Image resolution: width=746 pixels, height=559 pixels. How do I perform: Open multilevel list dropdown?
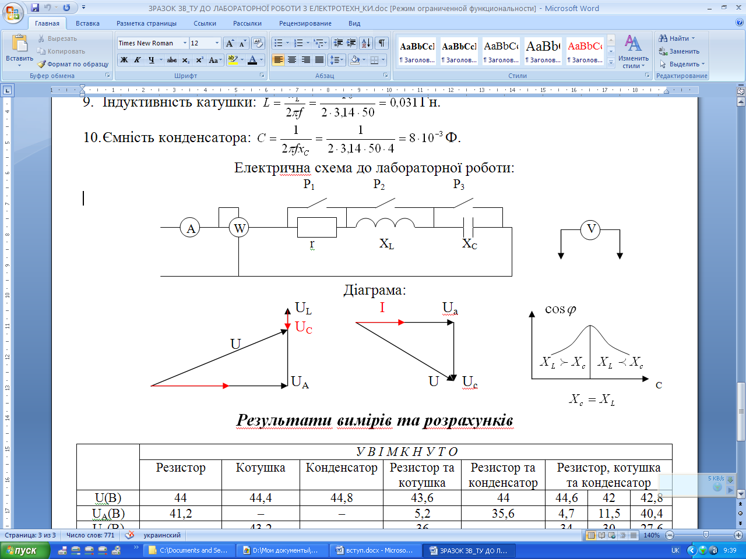(x=321, y=43)
